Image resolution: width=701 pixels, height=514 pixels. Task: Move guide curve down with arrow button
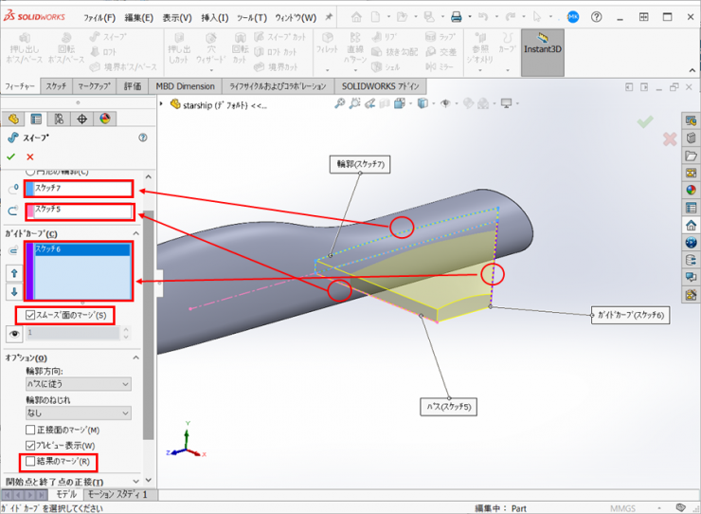[x=13, y=291]
